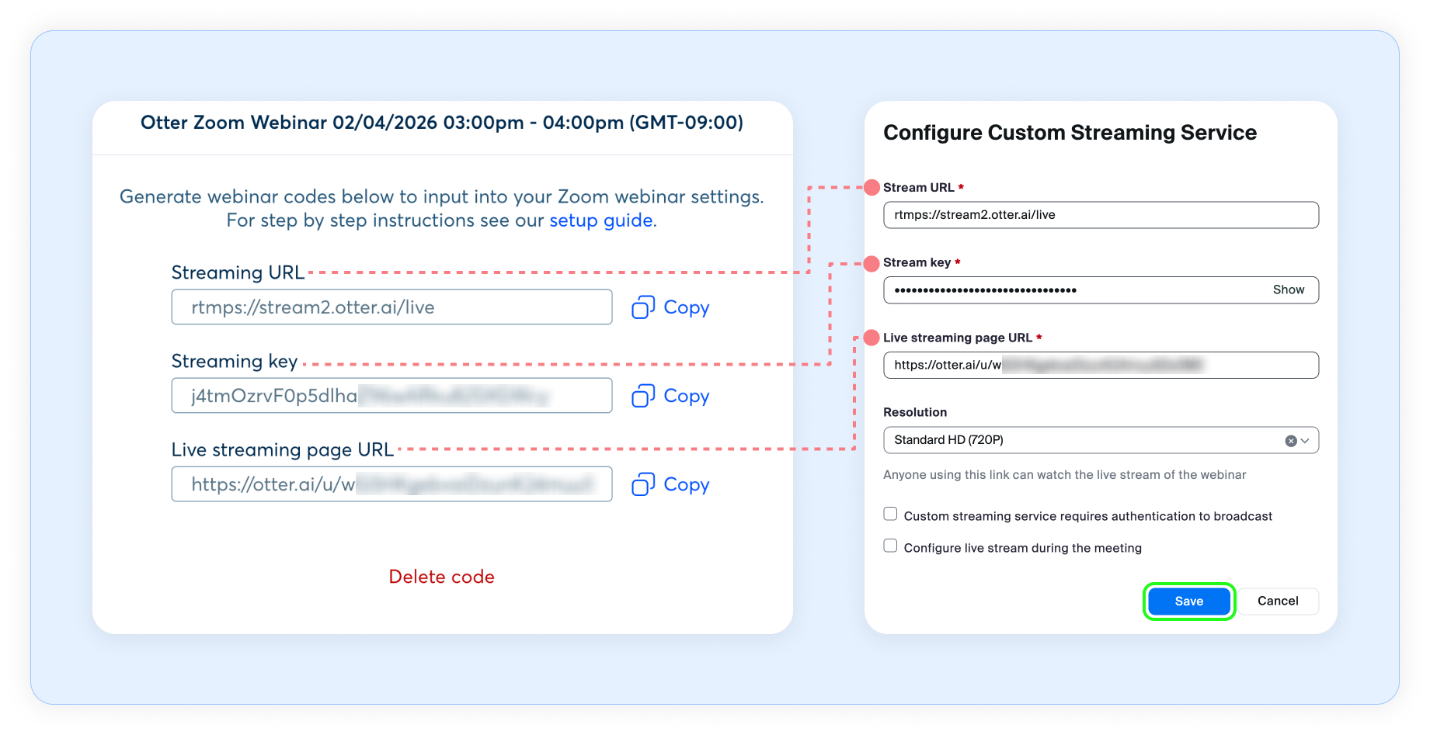Click the Copy label for Streaming key
The height and width of the screenshot is (735, 1430).
(x=687, y=396)
